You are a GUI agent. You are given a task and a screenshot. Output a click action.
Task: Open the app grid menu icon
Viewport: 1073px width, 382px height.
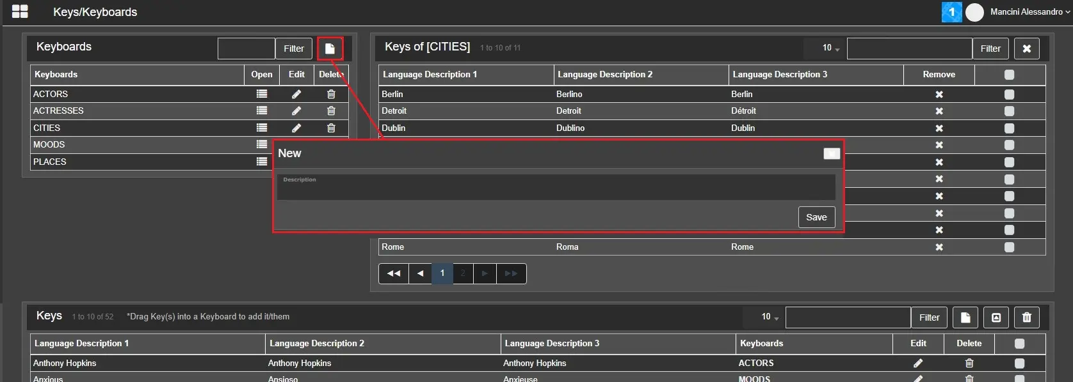coord(20,11)
